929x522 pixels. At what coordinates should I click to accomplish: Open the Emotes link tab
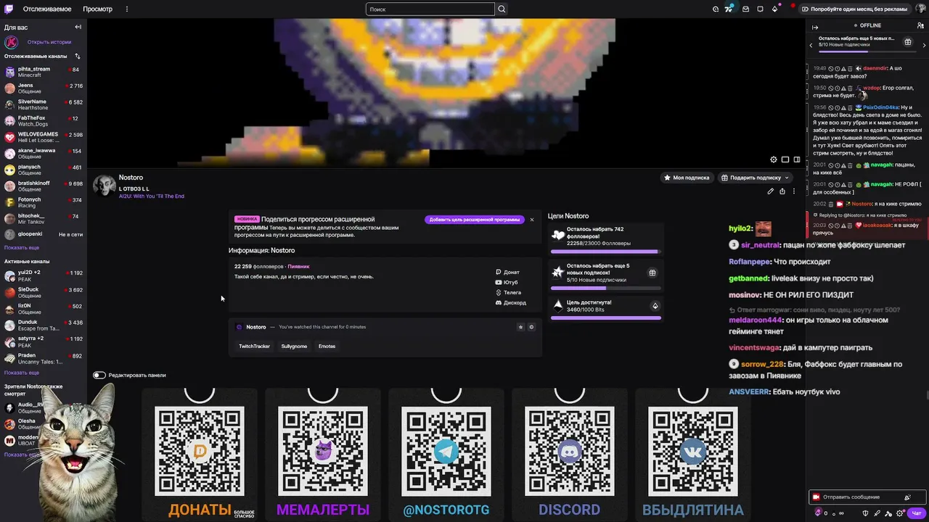click(x=327, y=346)
